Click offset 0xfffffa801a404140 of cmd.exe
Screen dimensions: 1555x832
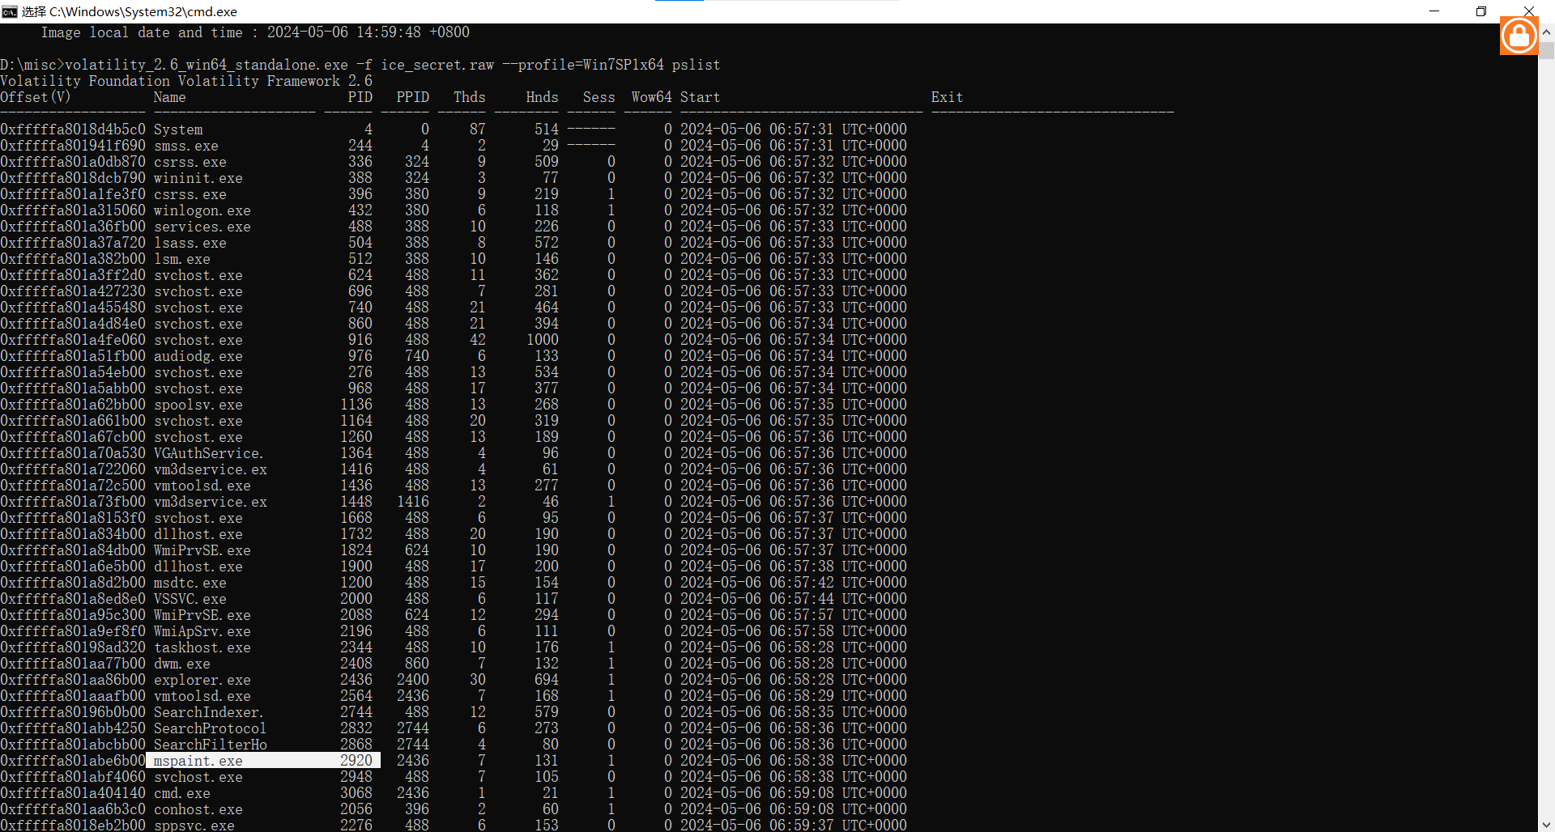pos(73,793)
